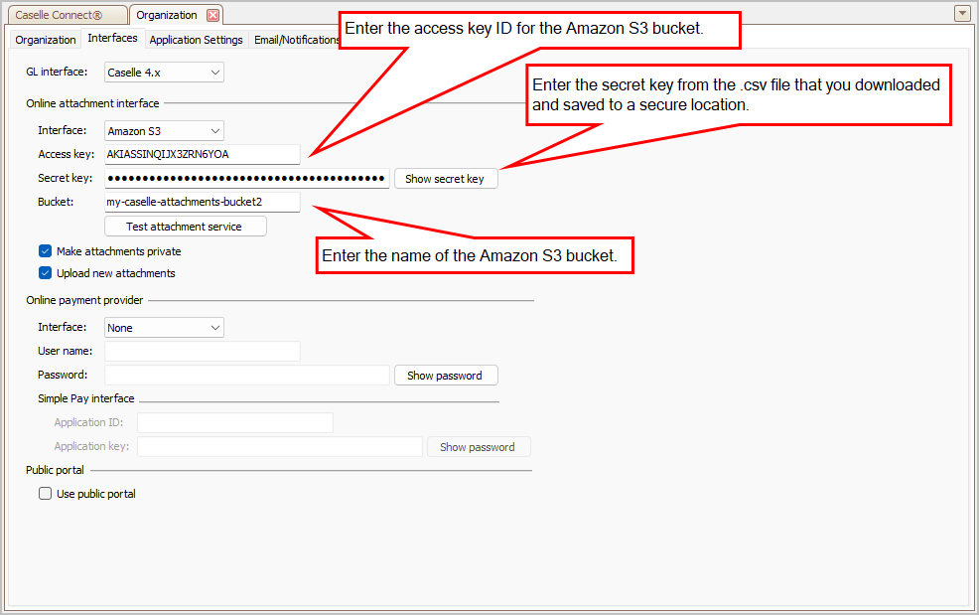Viewport: 979px width, 615px height.
Task: Go to the Email/Notifications tab
Action: (x=297, y=40)
